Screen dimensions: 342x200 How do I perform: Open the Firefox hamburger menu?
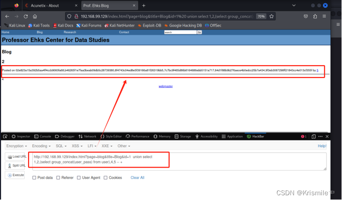coord(324,16)
